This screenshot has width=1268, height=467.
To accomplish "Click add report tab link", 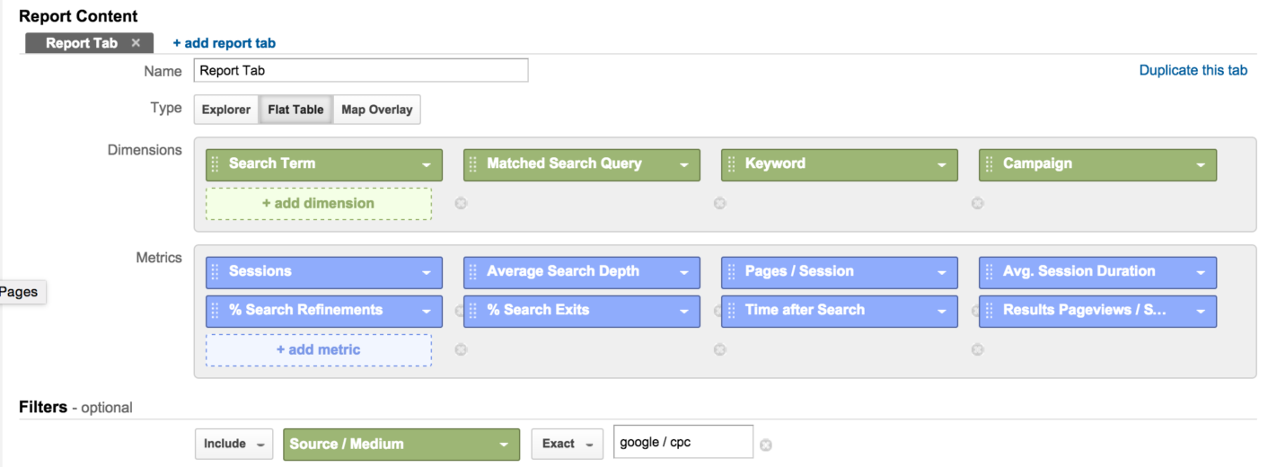I will [x=225, y=43].
